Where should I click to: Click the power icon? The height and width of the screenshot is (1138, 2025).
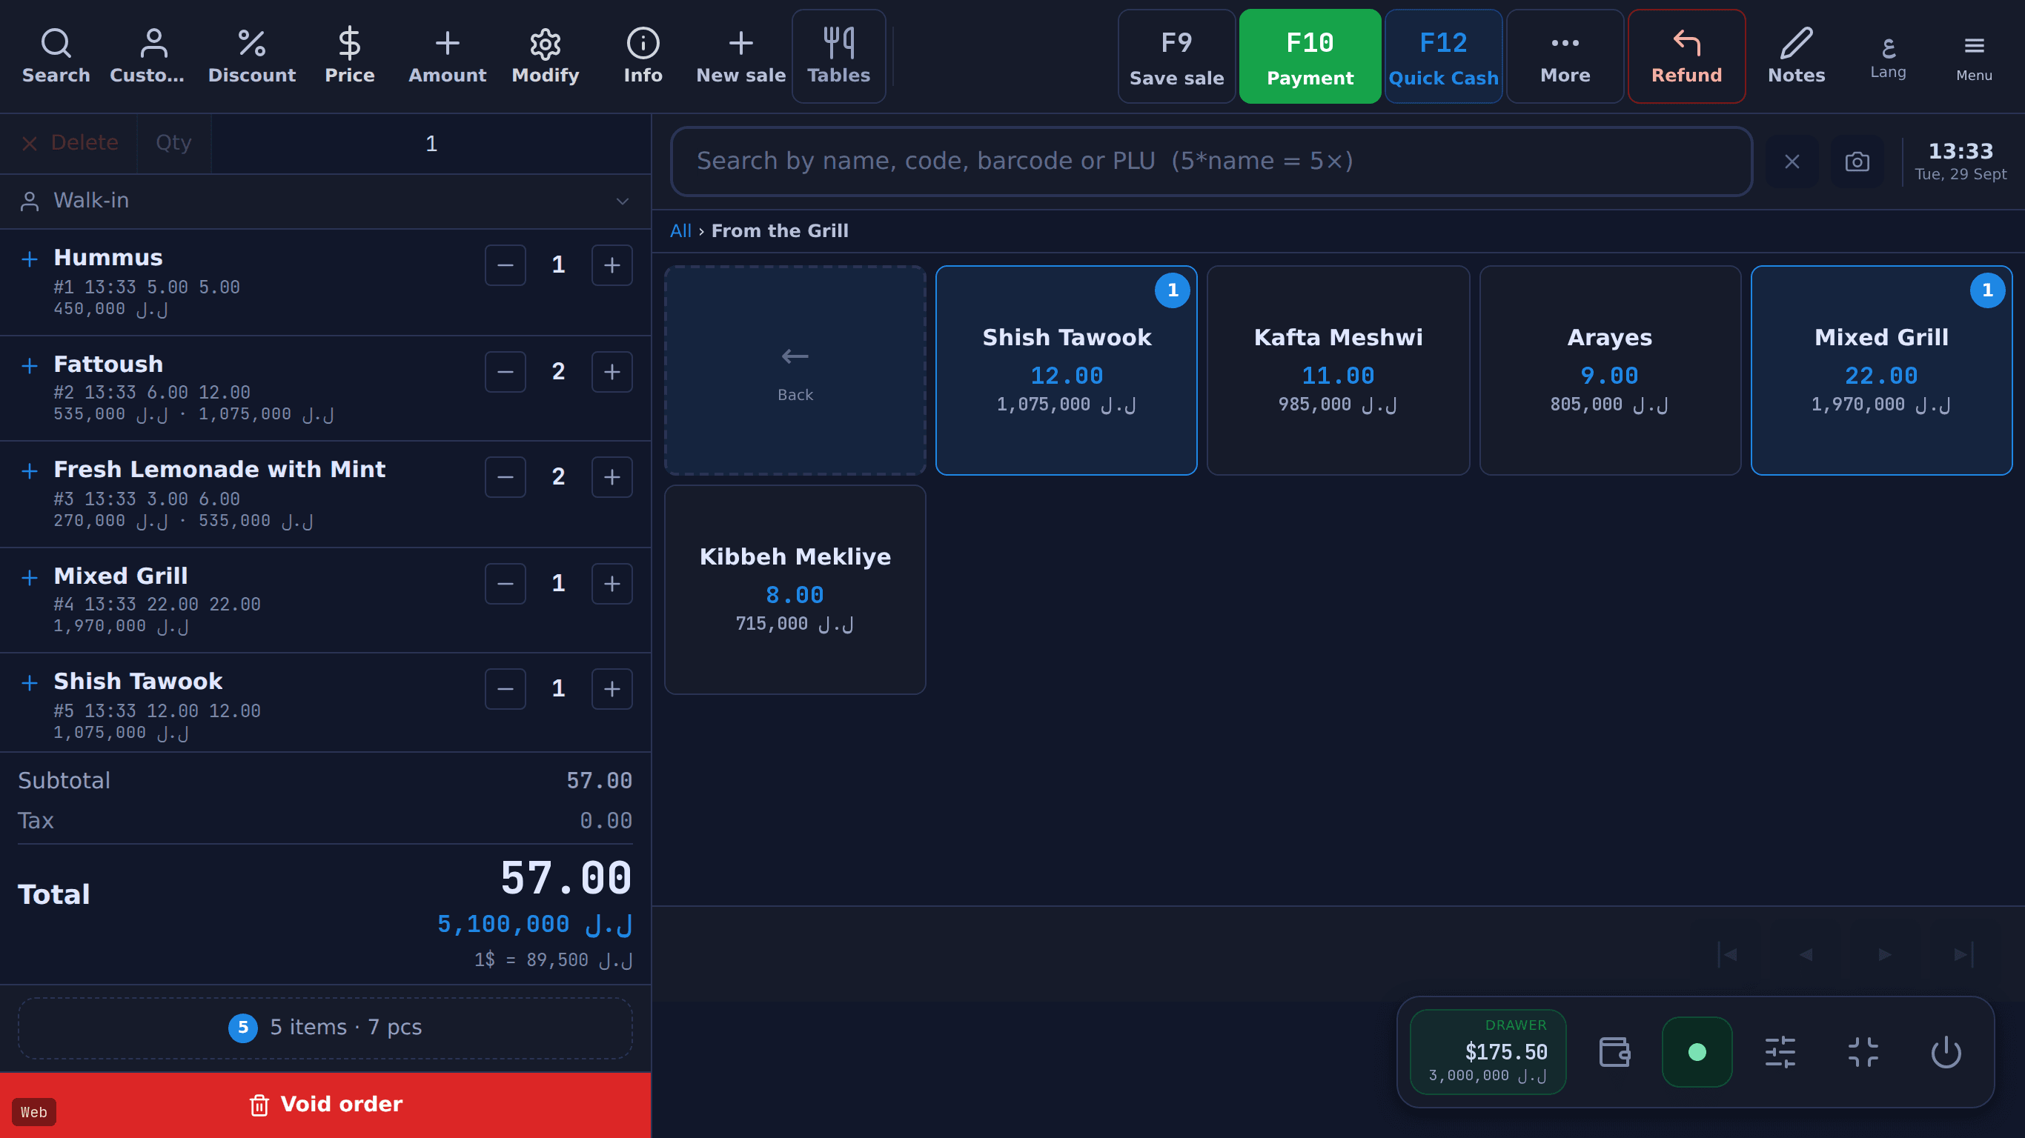pos(1946,1051)
